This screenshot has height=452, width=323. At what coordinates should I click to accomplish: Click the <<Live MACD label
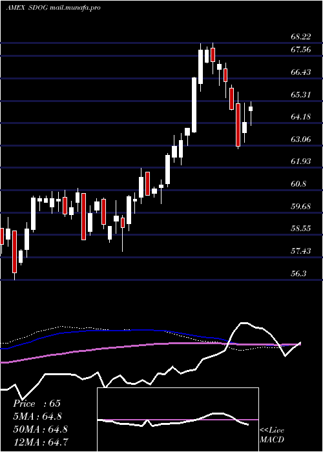click(x=272, y=435)
